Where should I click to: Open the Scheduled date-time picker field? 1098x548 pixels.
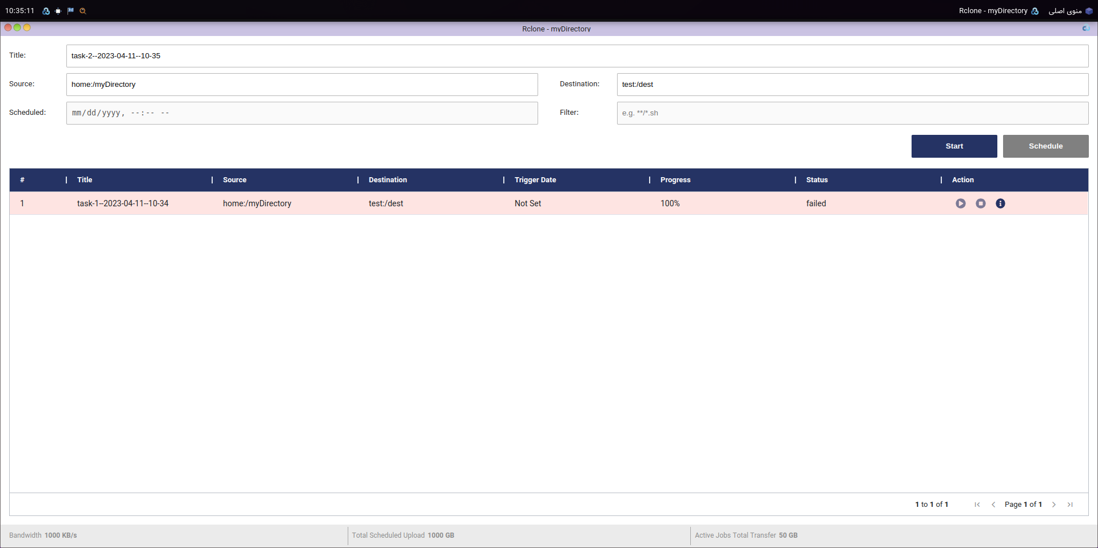click(302, 113)
